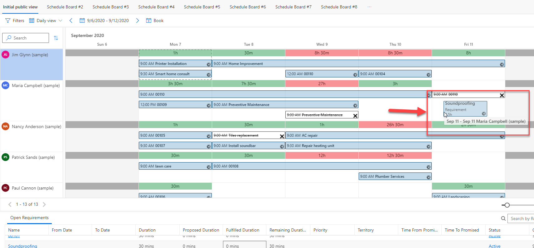Select the 12:00 PM 00109 booking
This screenshot has width=534, height=248.
[175, 105]
